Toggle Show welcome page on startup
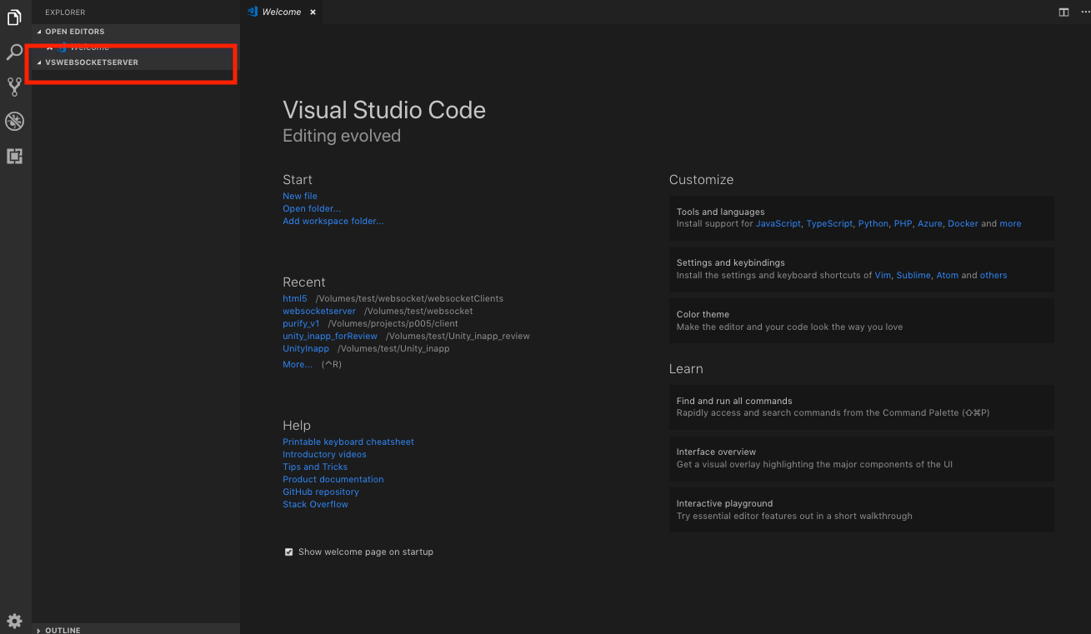Screen dimensions: 1091x634 coord(289,552)
